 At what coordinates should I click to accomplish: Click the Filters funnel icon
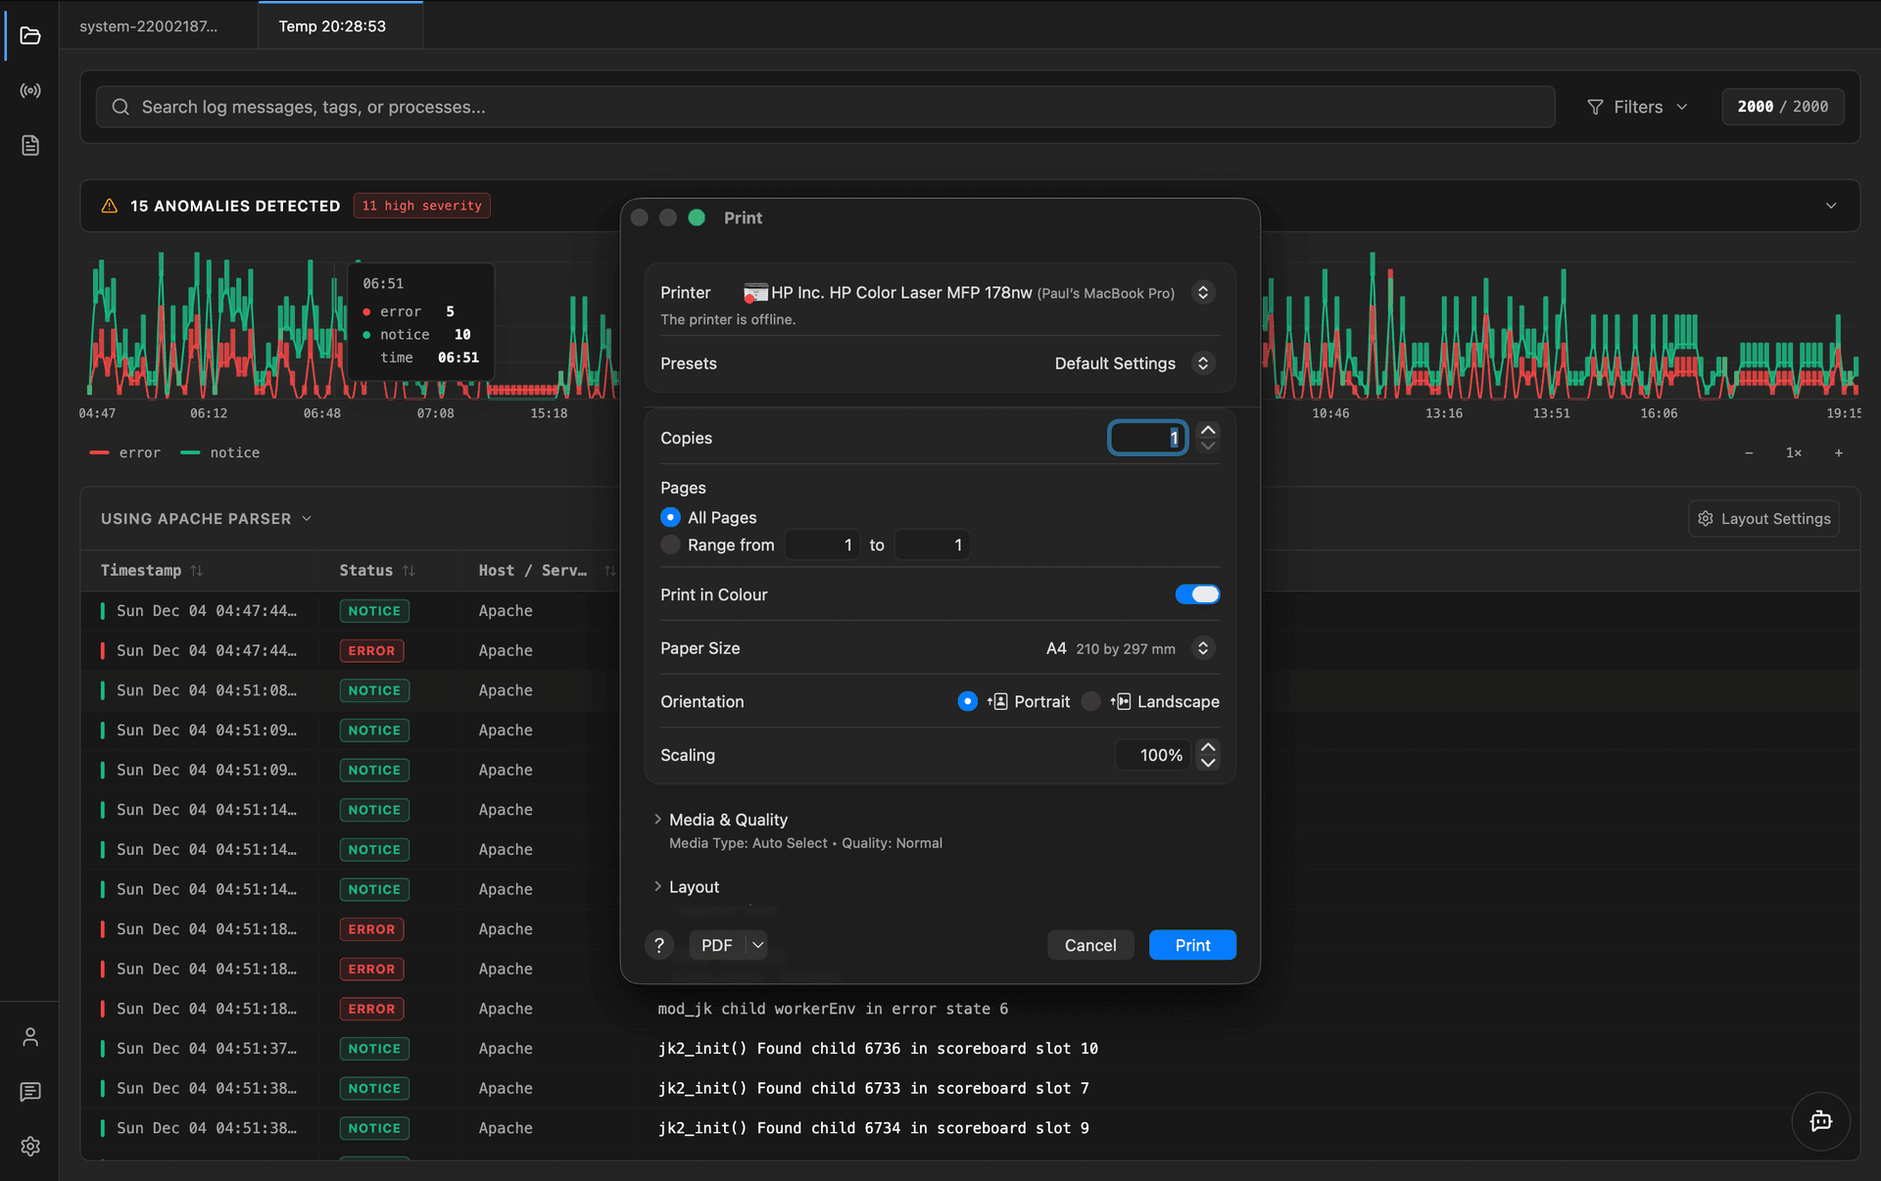1595,107
